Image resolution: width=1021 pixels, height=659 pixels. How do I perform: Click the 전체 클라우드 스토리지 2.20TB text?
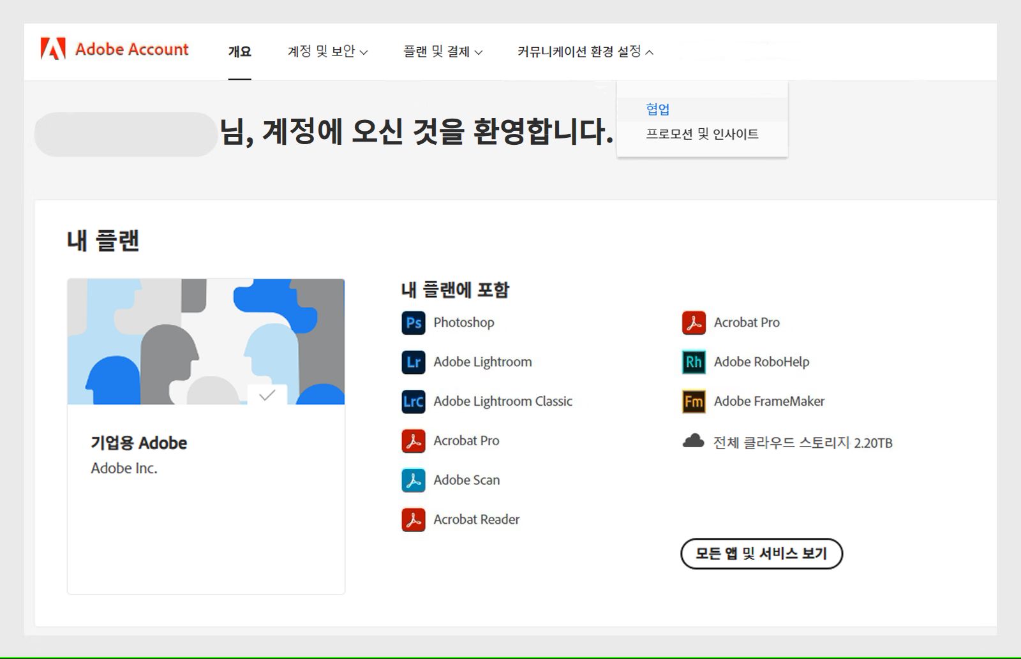tap(803, 443)
